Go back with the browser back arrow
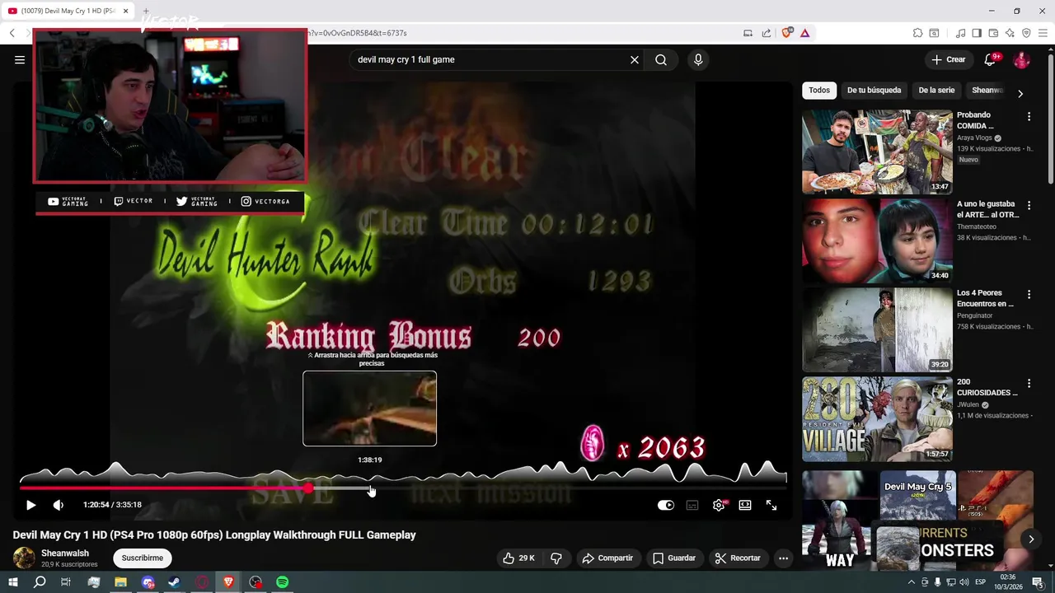This screenshot has height=593, width=1055. tap(12, 33)
